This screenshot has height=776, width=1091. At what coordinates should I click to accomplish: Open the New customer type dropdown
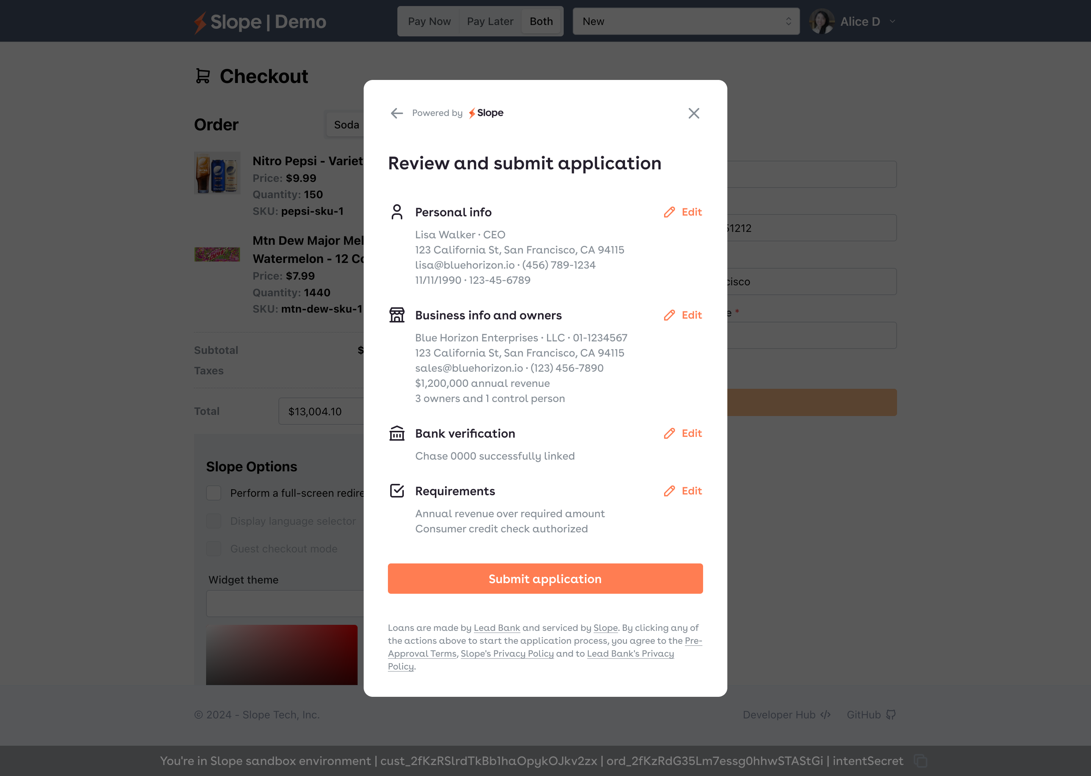686,22
